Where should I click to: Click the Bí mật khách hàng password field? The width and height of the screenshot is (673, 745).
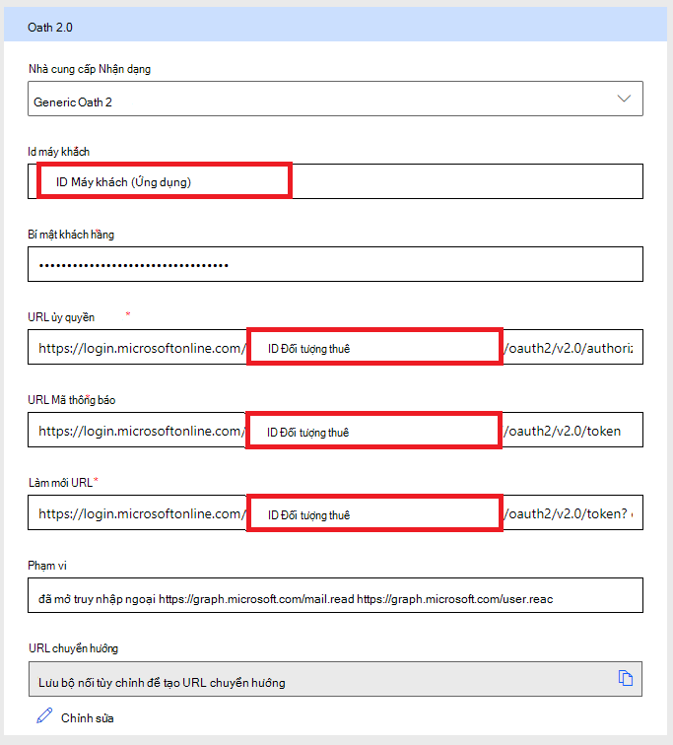coord(335,264)
